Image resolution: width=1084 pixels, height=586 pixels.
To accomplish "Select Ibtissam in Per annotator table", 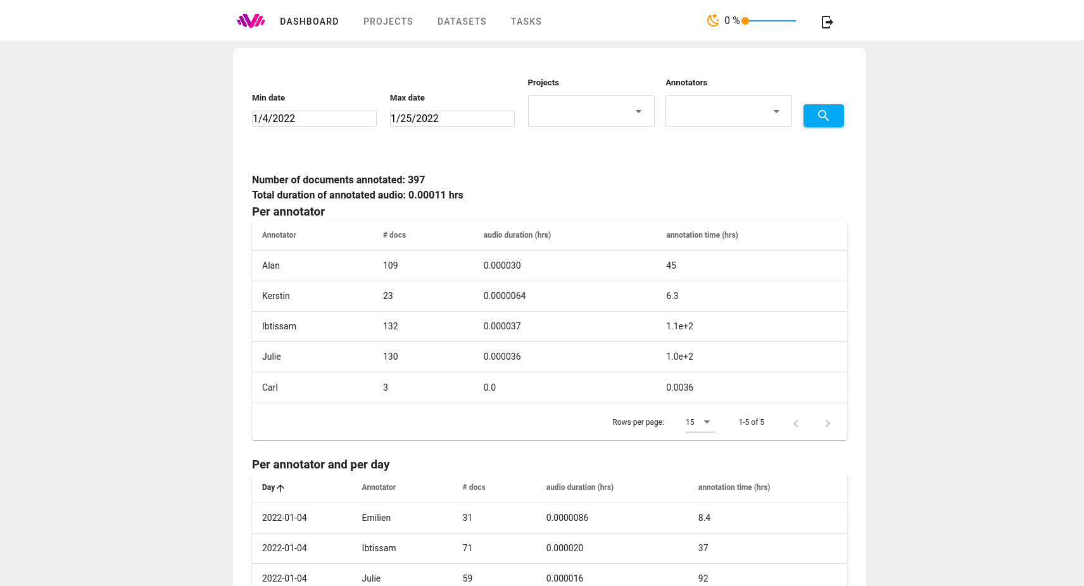I will pos(279,326).
